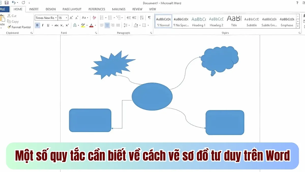Open the Styles pane dialog launcher
The image size is (305, 172).
(299, 33)
